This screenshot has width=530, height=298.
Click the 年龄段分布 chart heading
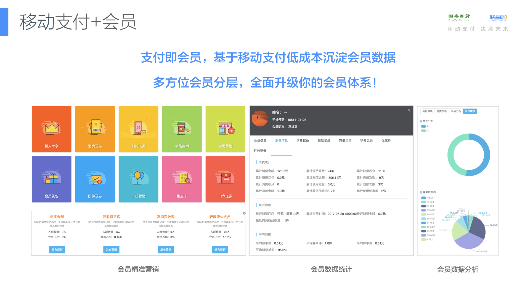(429, 192)
